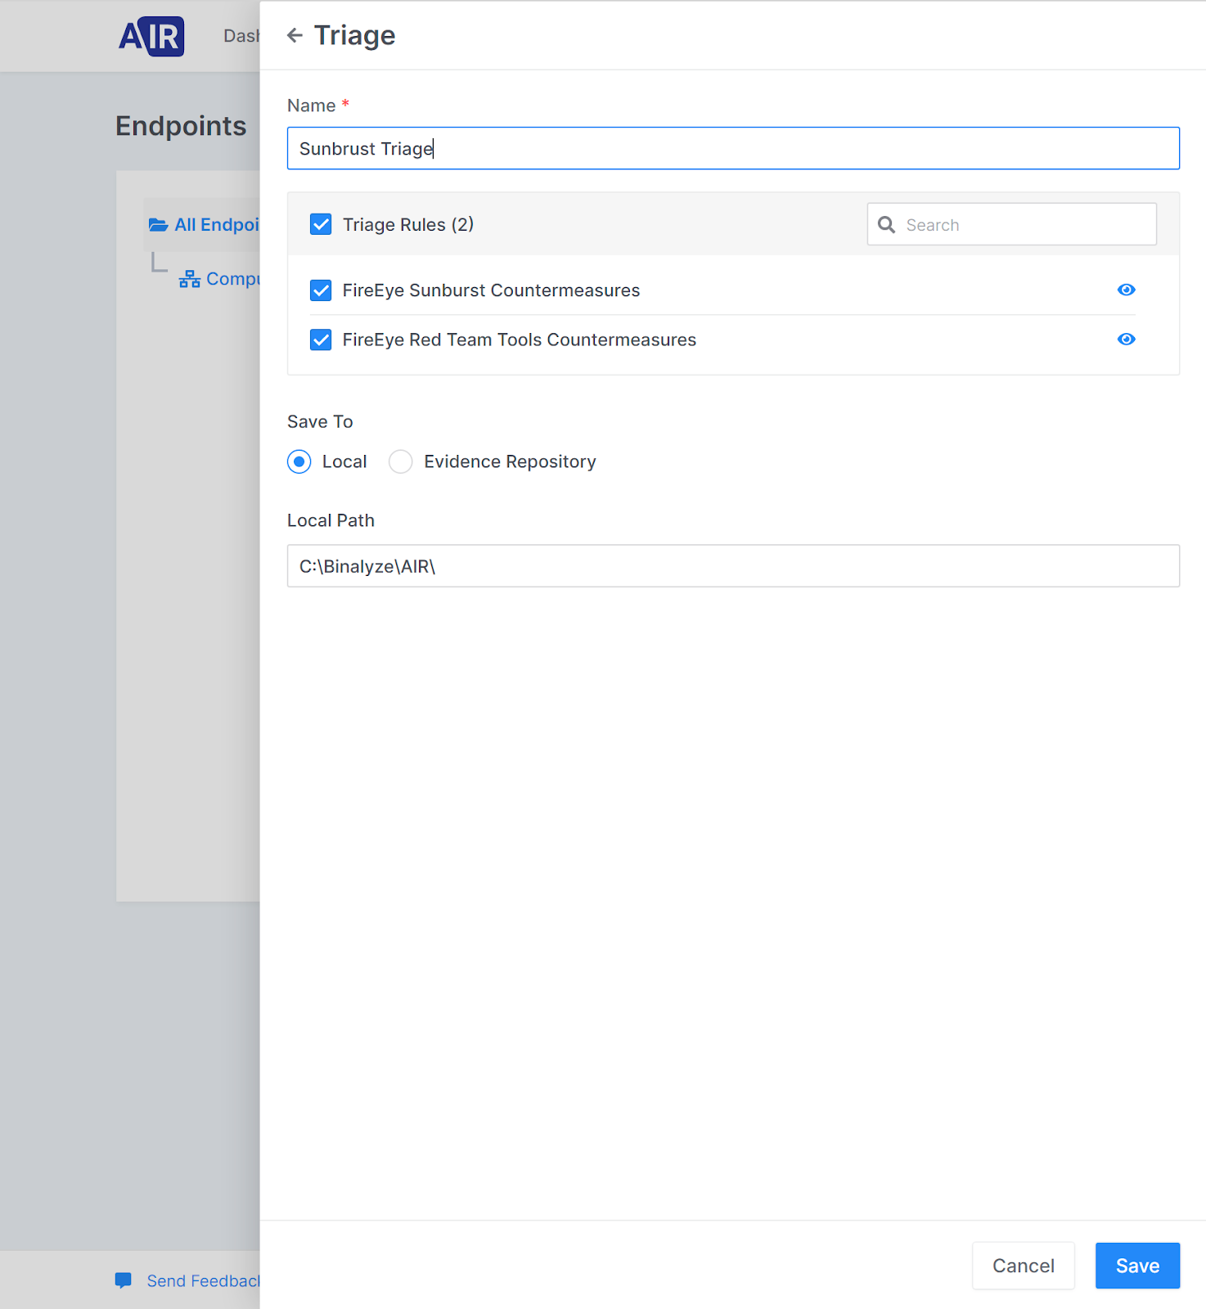The width and height of the screenshot is (1206, 1309).
Task: Open the Send Feedback link
Action: click(202, 1281)
